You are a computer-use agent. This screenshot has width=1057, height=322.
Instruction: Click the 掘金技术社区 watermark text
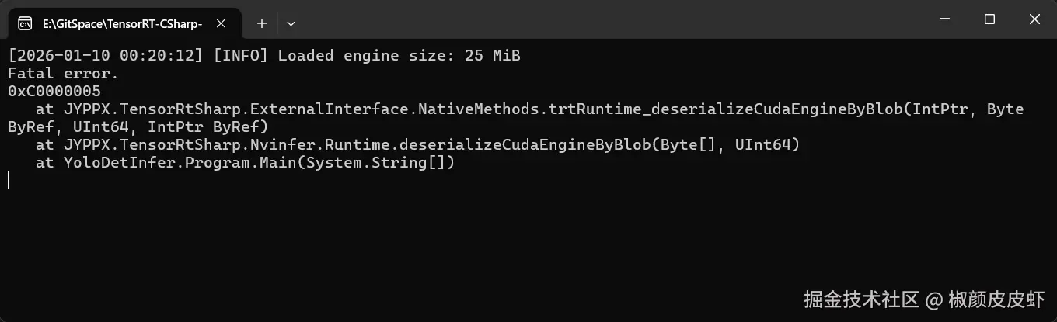tap(861, 299)
